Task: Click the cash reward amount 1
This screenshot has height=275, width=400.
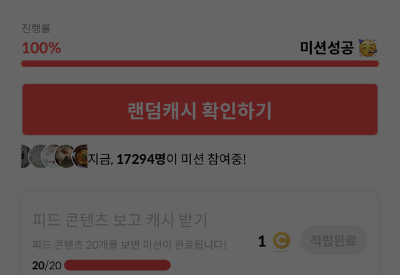Action: [x=262, y=241]
